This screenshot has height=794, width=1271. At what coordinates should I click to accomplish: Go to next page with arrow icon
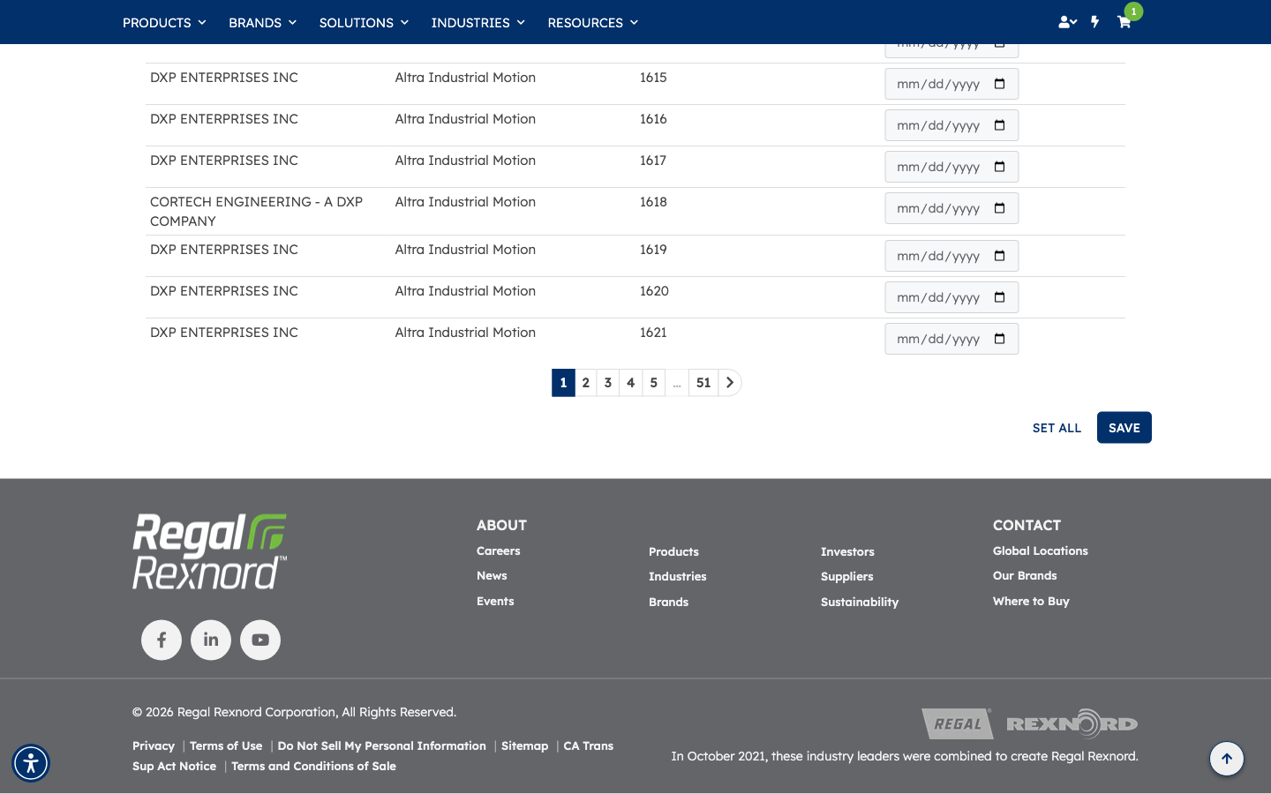pos(730,383)
